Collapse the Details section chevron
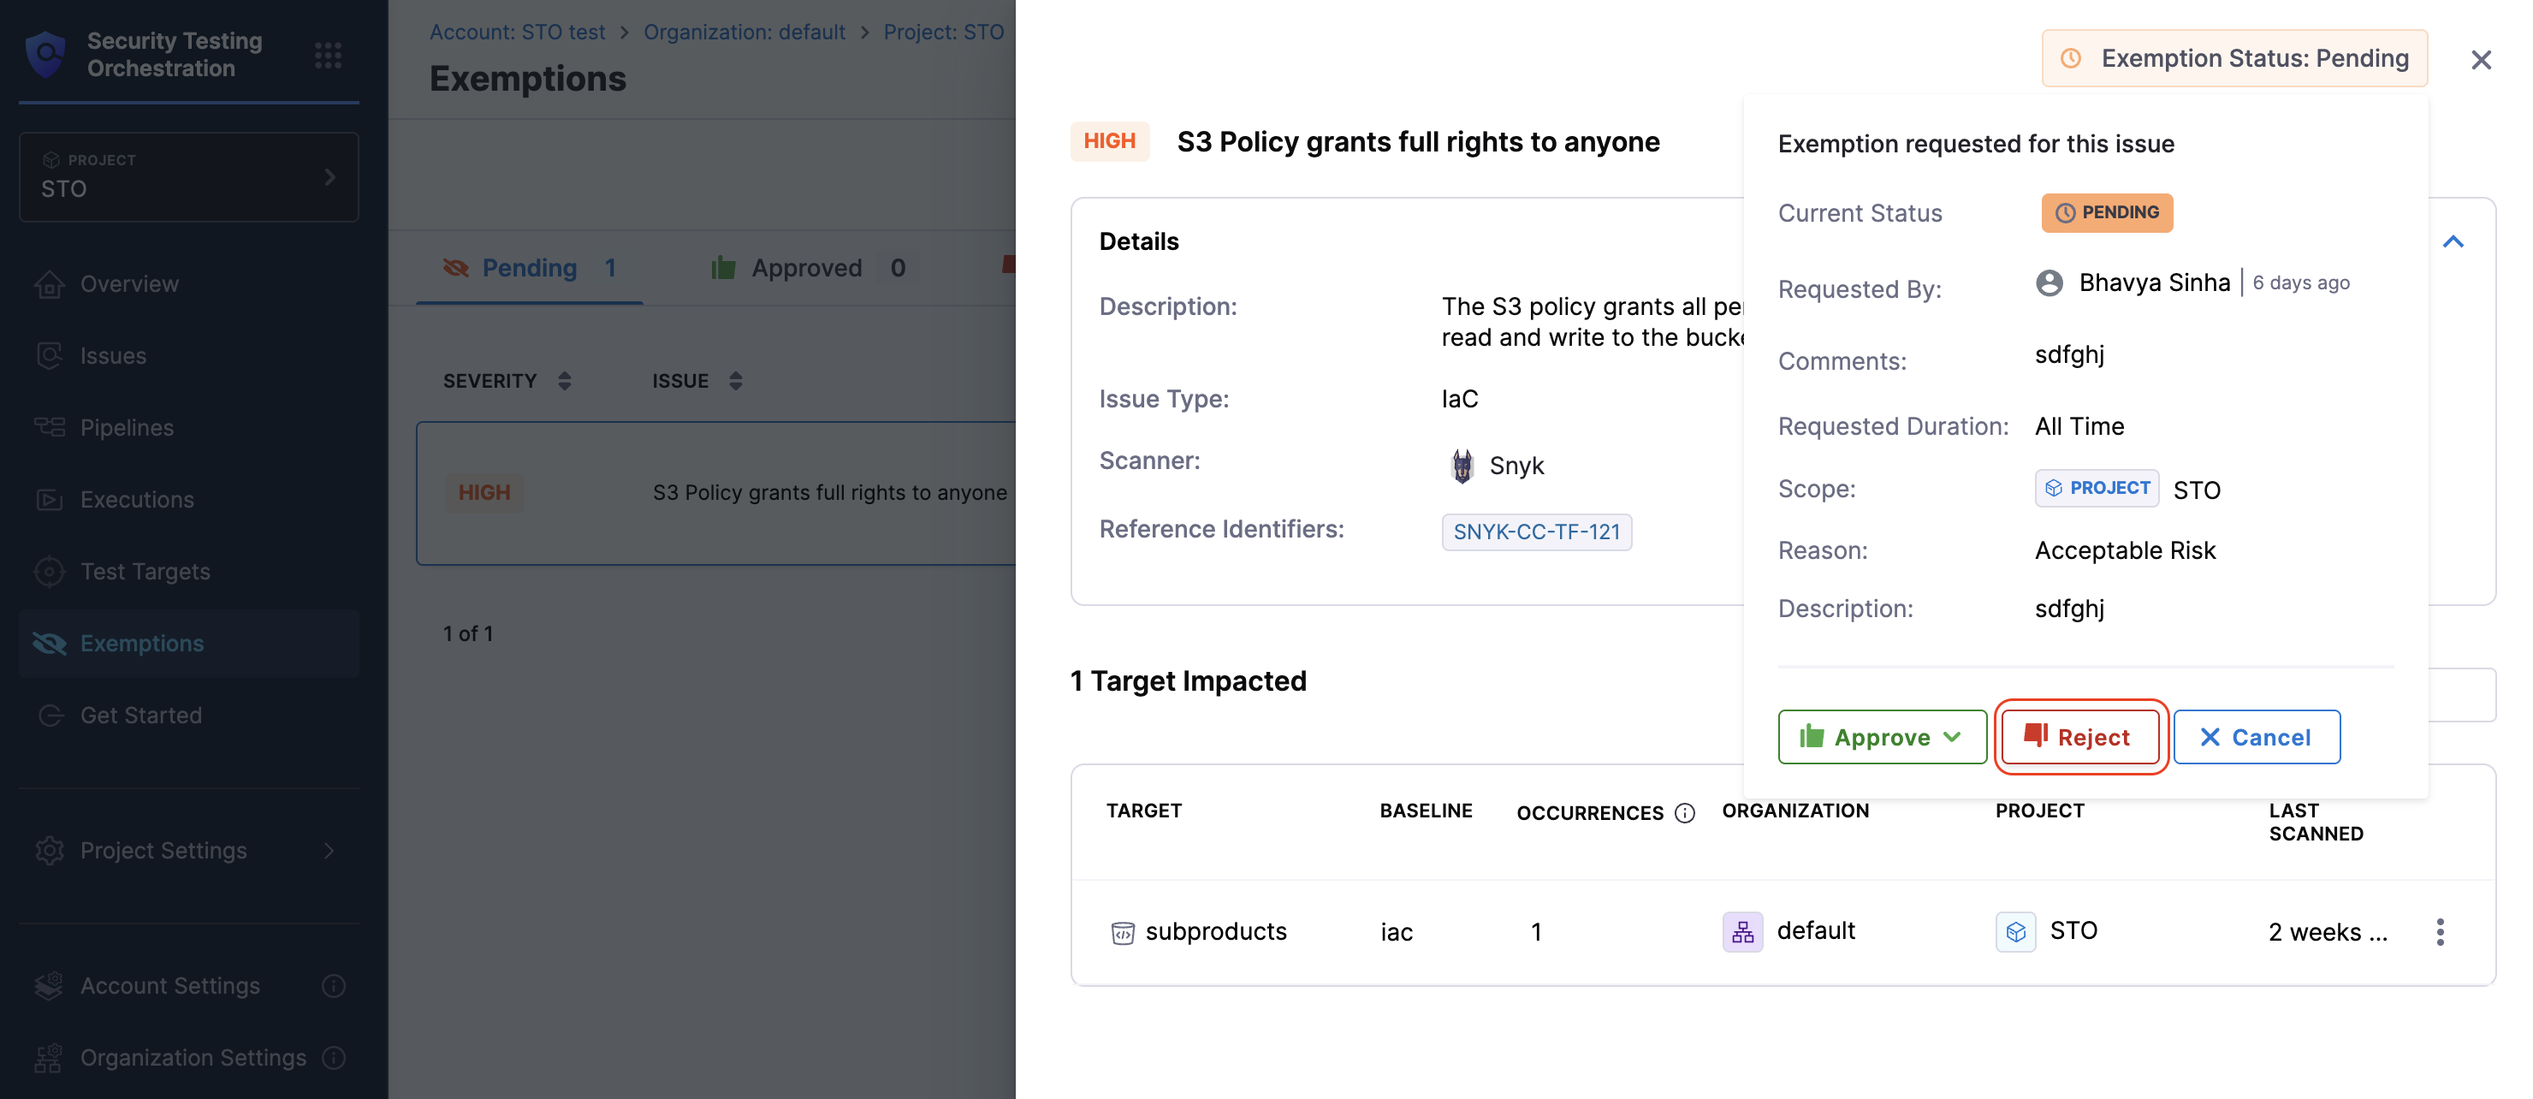 coord(2453,242)
